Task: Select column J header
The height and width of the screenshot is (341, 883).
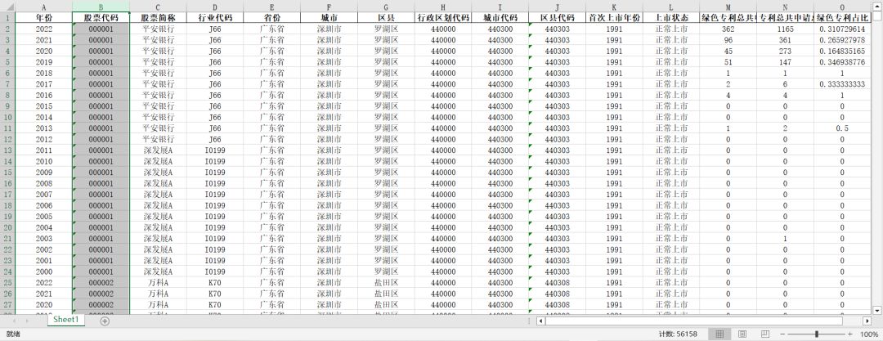Action: click(557, 7)
